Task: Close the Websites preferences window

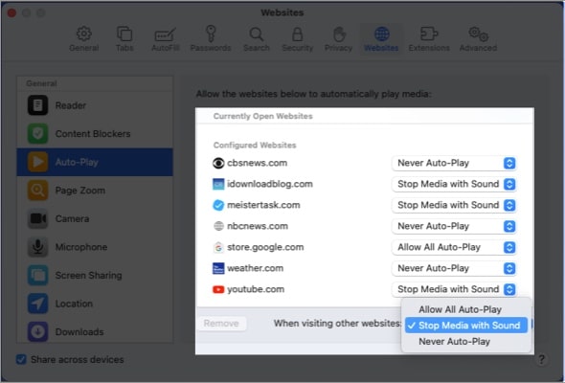Action: click(11, 13)
